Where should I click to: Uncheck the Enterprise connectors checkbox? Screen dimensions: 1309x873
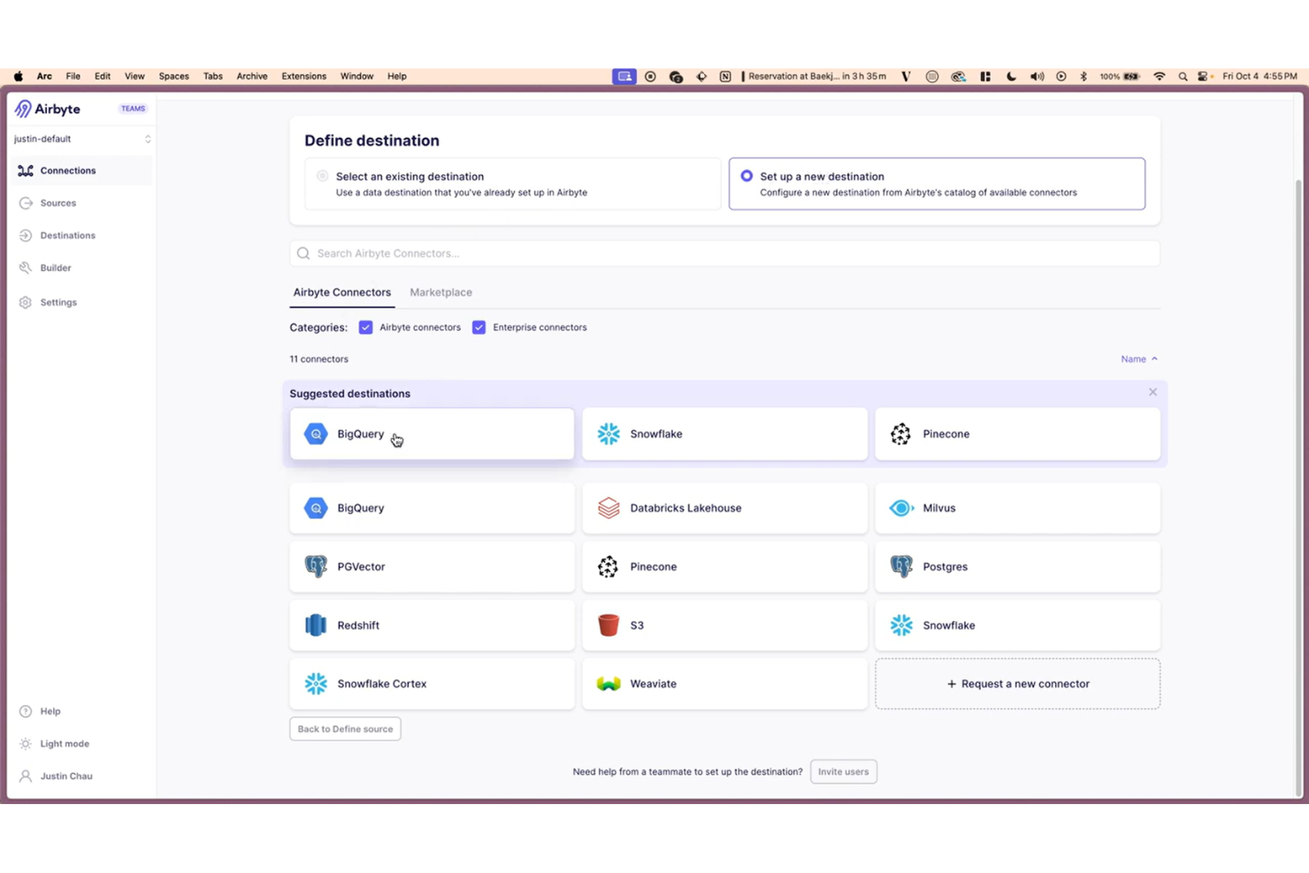coord(478,327)
